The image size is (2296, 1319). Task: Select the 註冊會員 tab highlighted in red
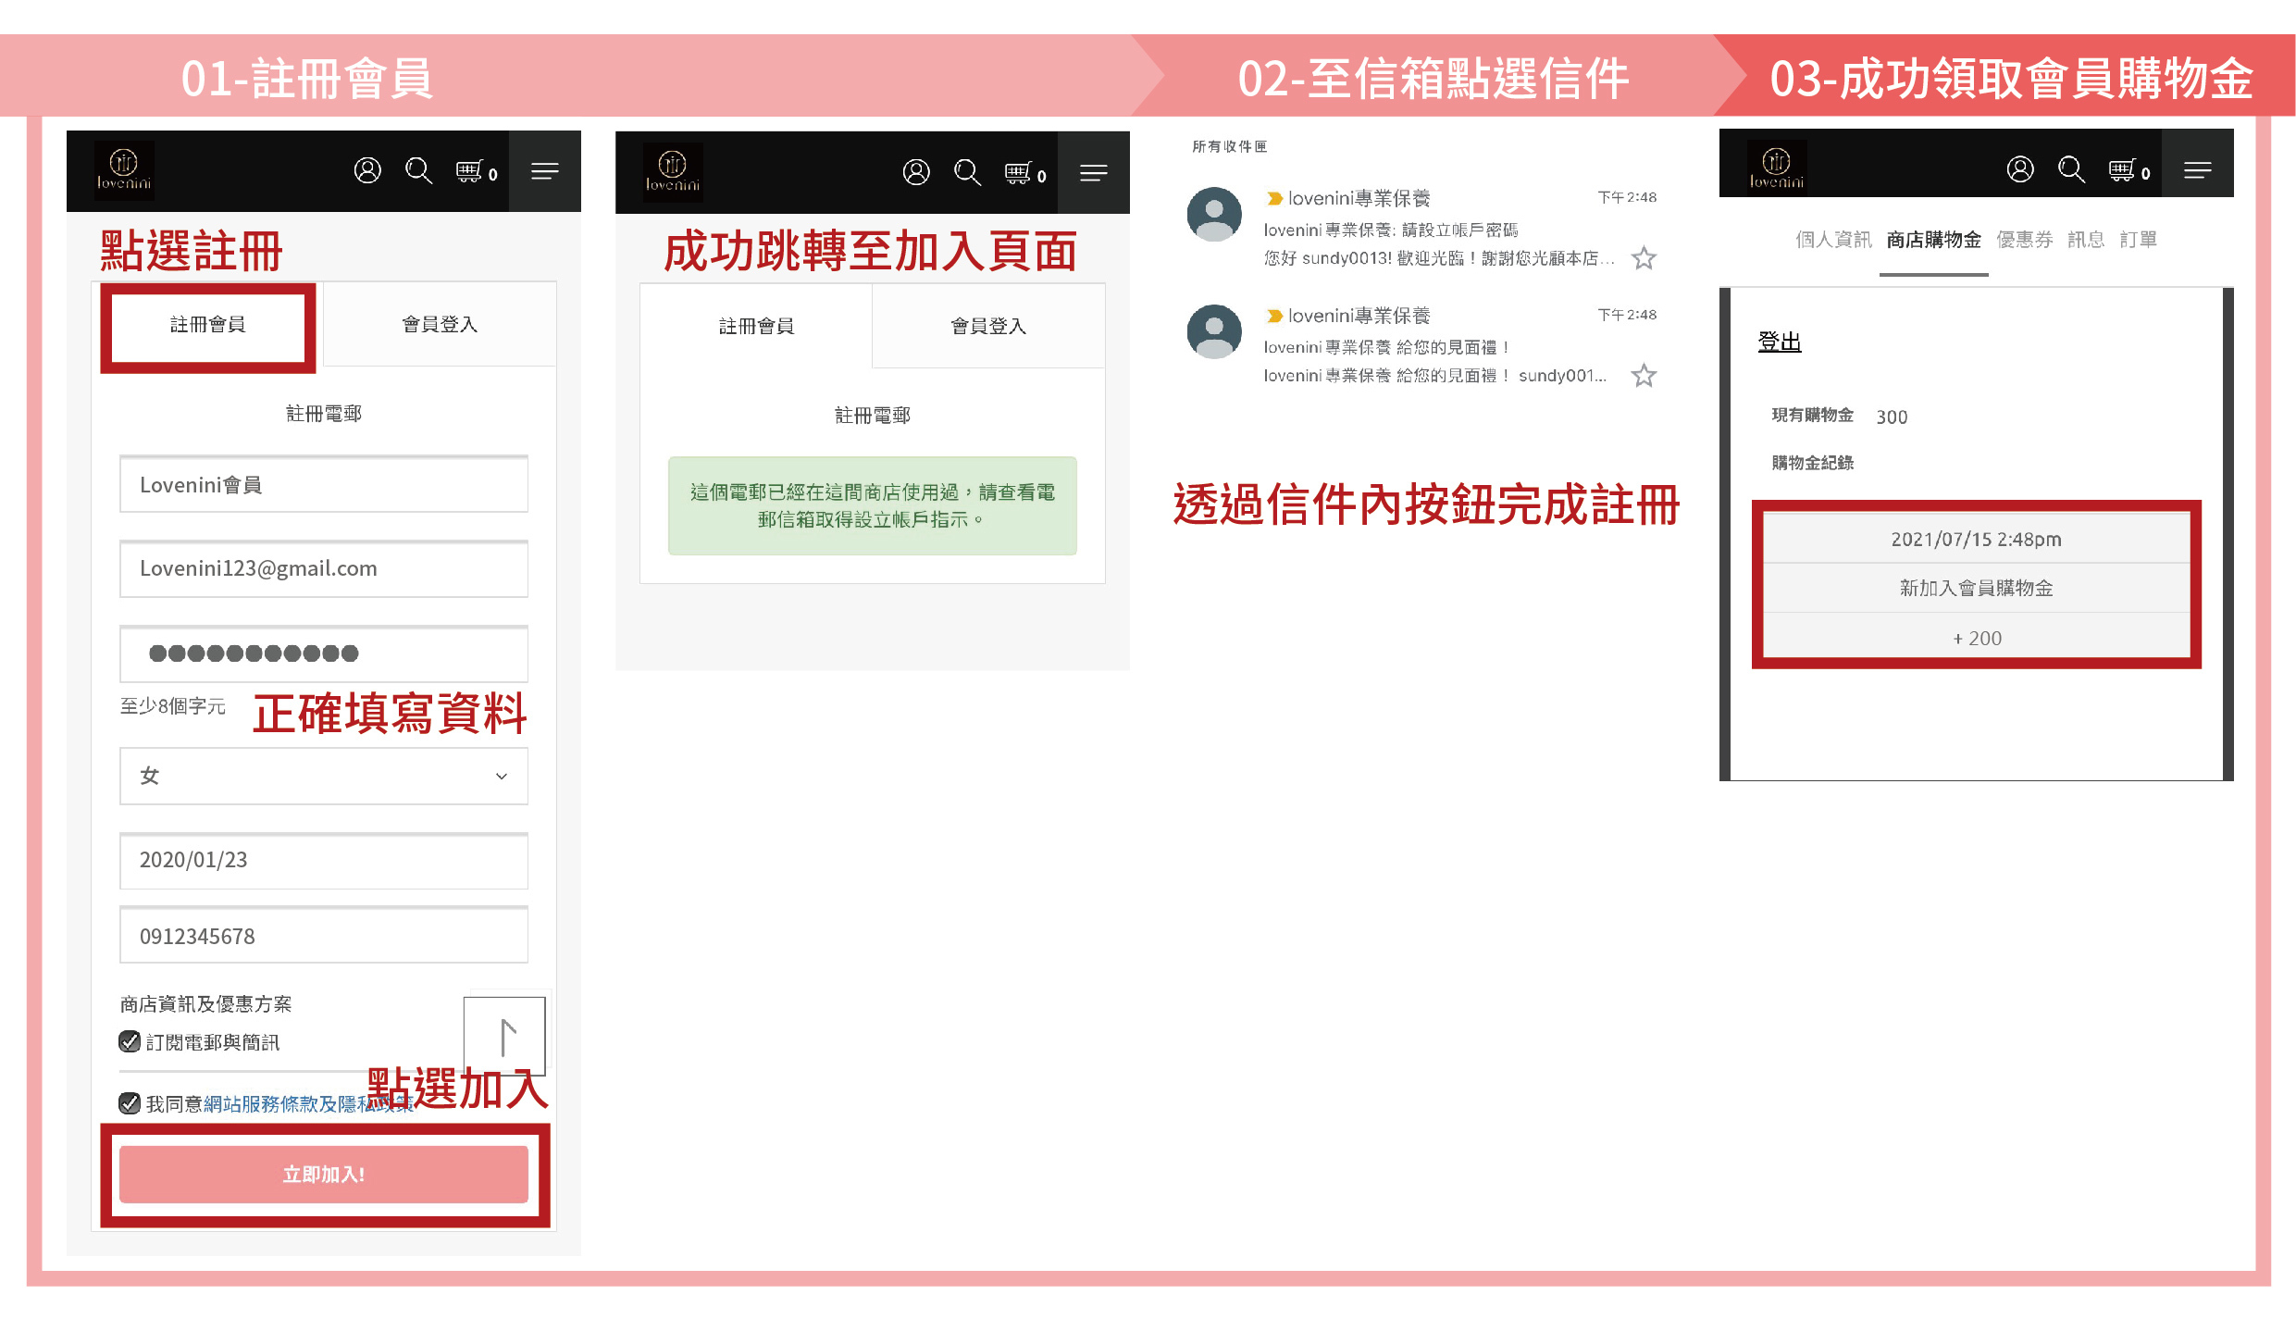pos(208,325)
